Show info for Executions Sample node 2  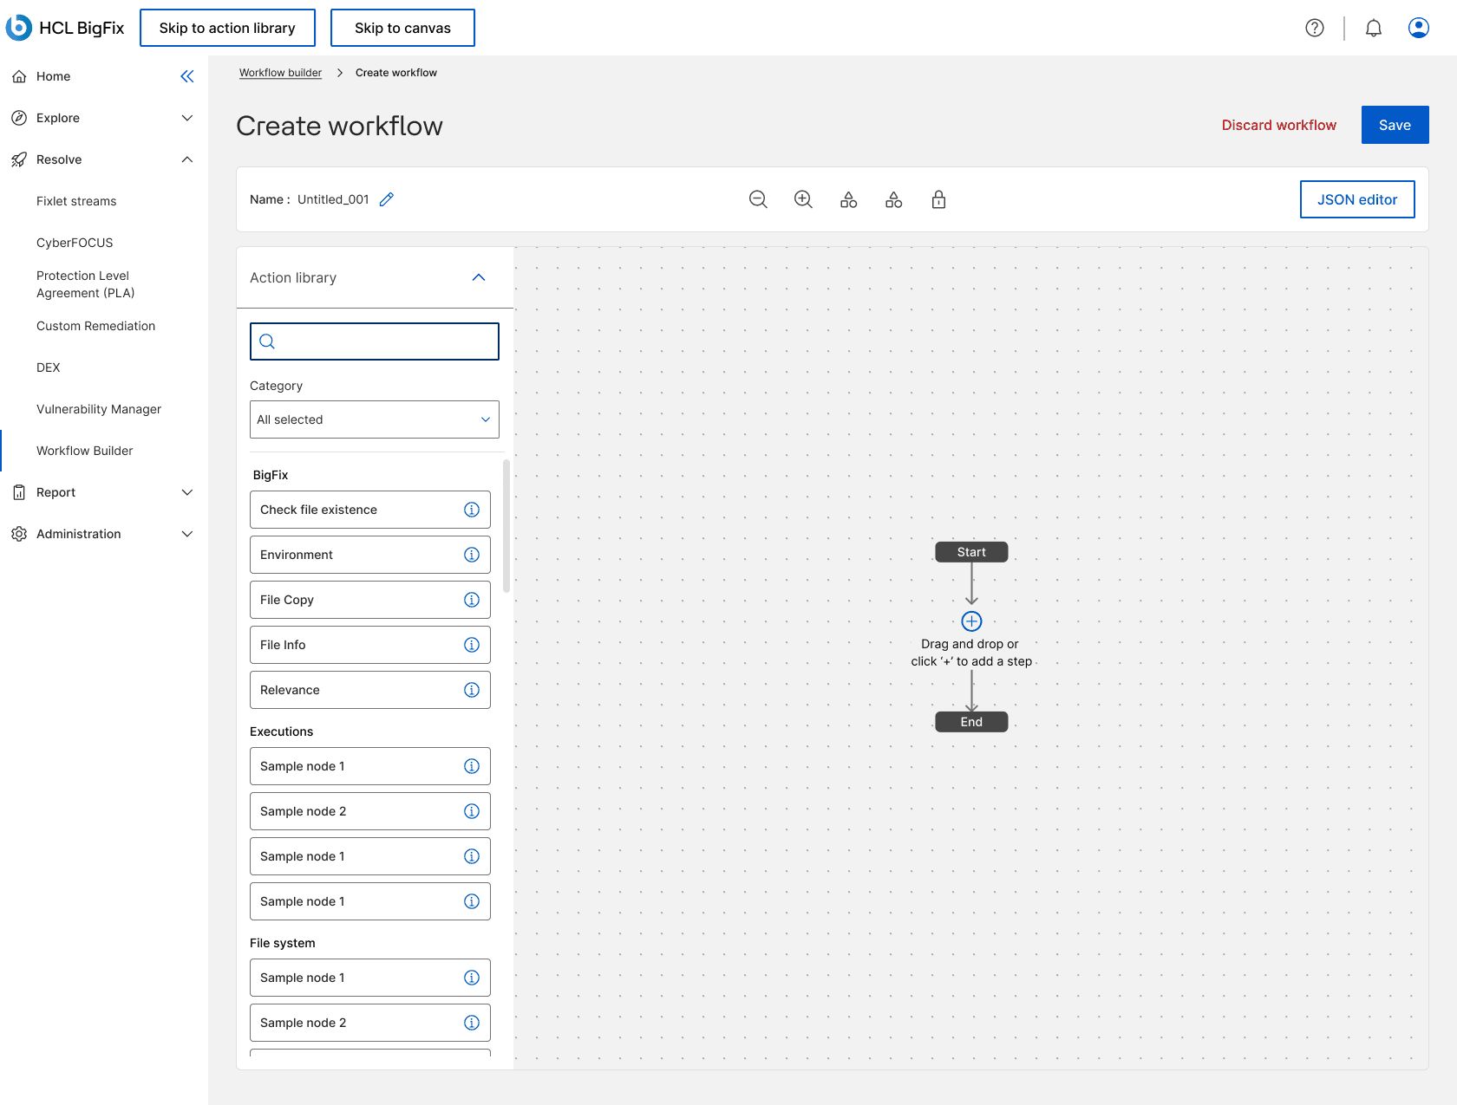(x=472, y=811)
